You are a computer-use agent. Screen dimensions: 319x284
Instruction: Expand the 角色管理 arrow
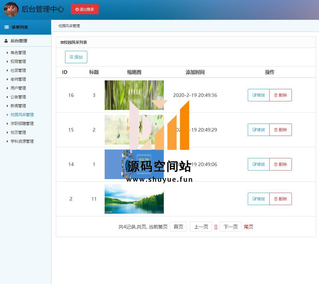point(7,53)
